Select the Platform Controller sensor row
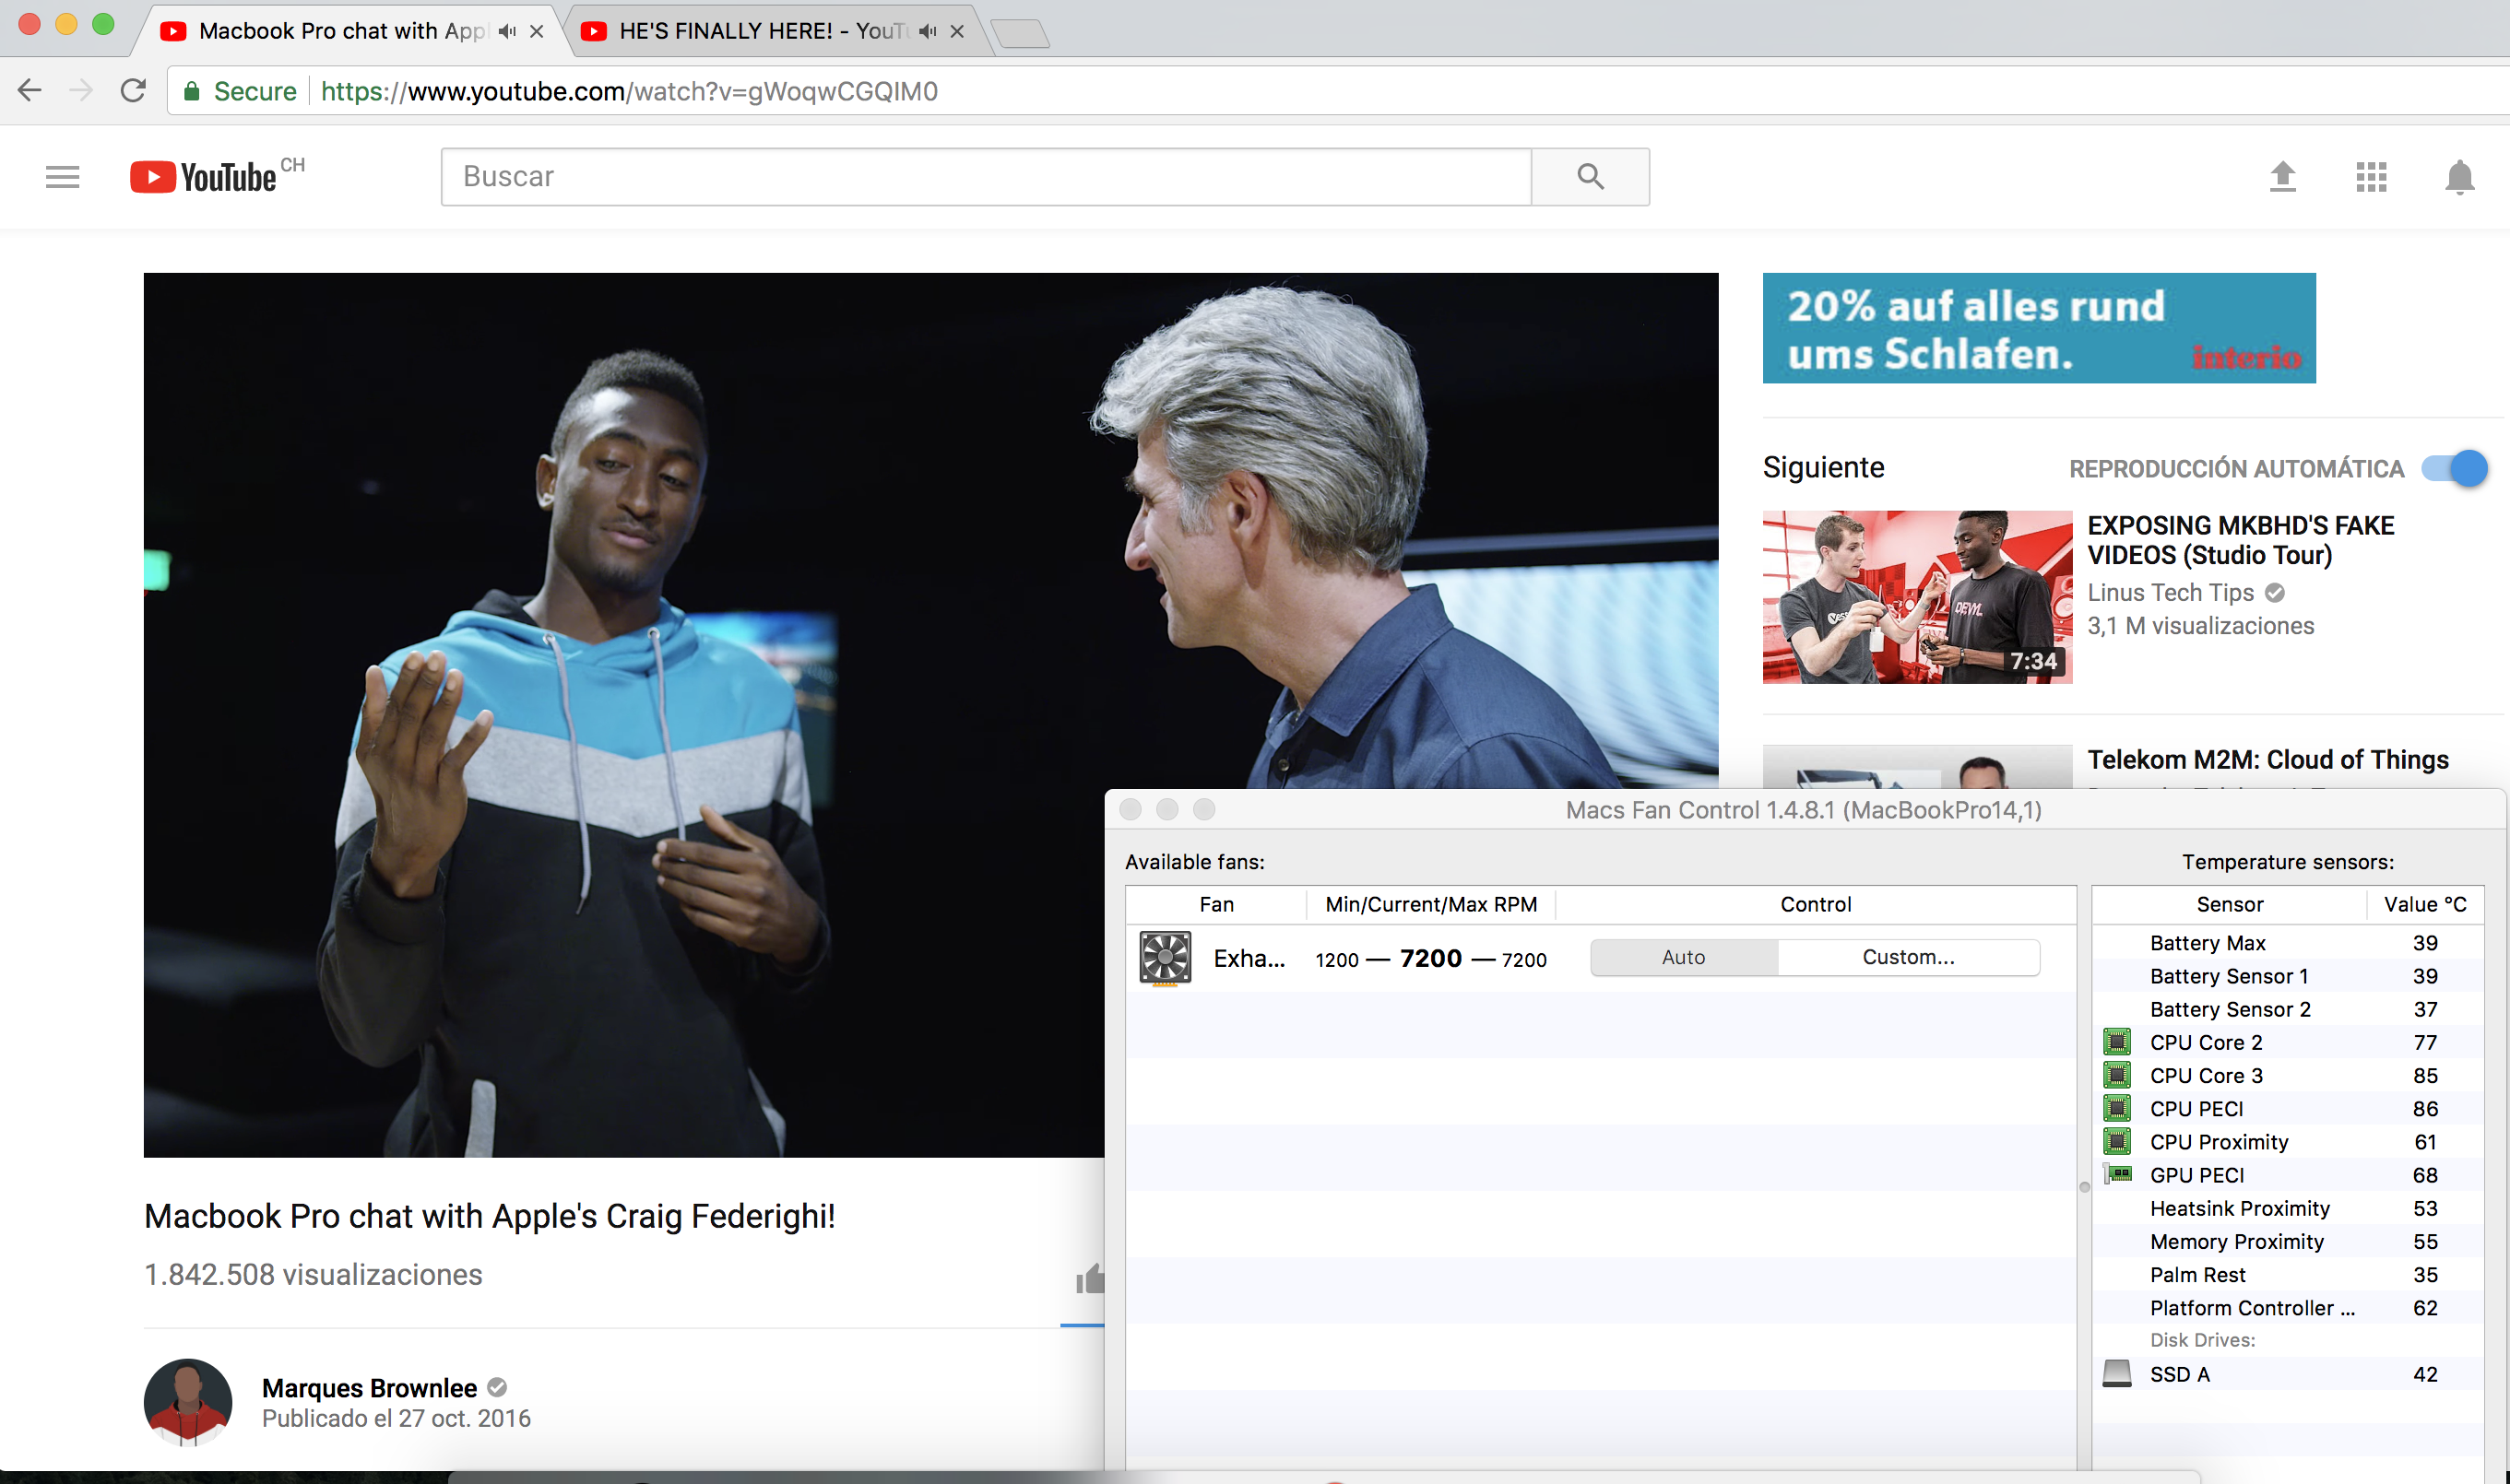This screenshot has width=2510, height=1484. 2287,1306
